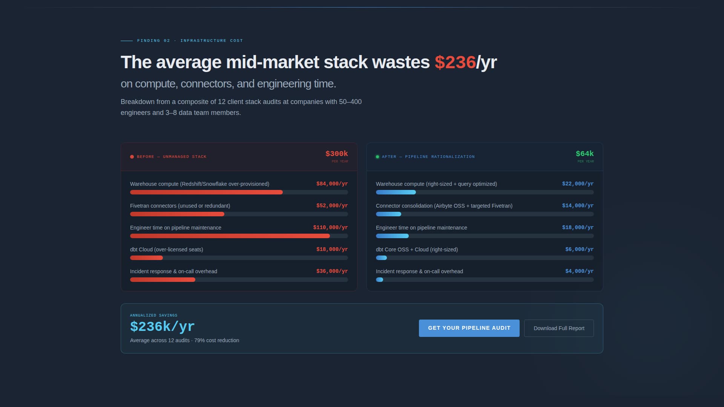The image size is (724, 407).
Task: Click the red $18,000/yr dbt Cloud value
Action: [332, 249]
